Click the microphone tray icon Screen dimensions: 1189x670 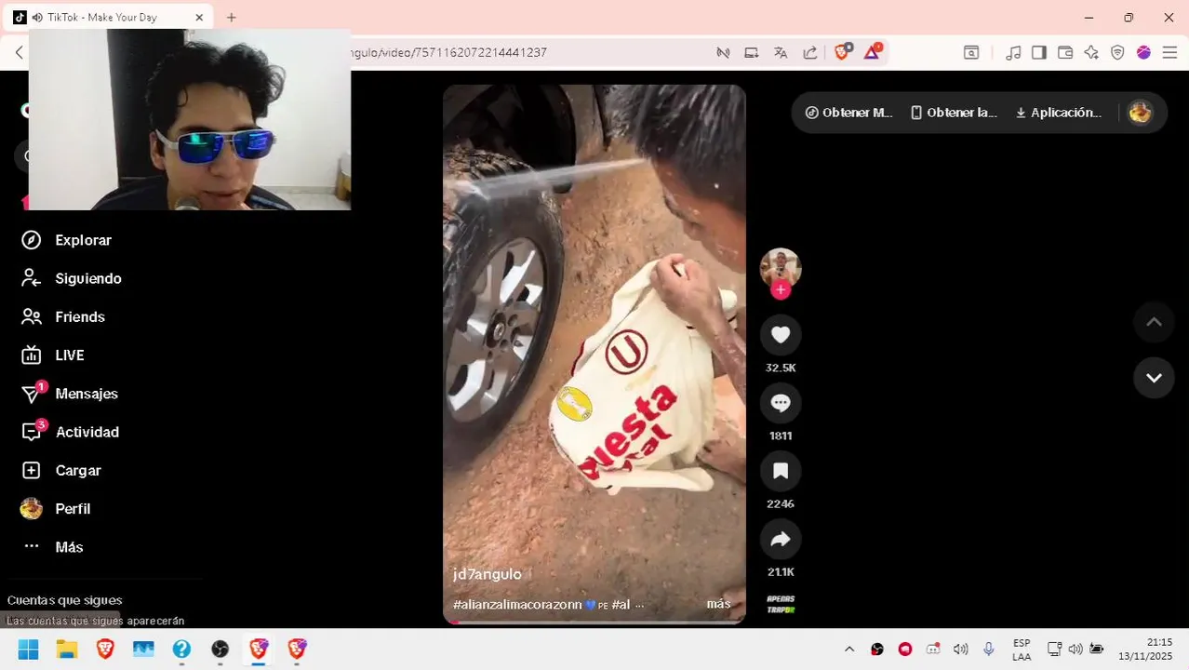tap(989, 649)
